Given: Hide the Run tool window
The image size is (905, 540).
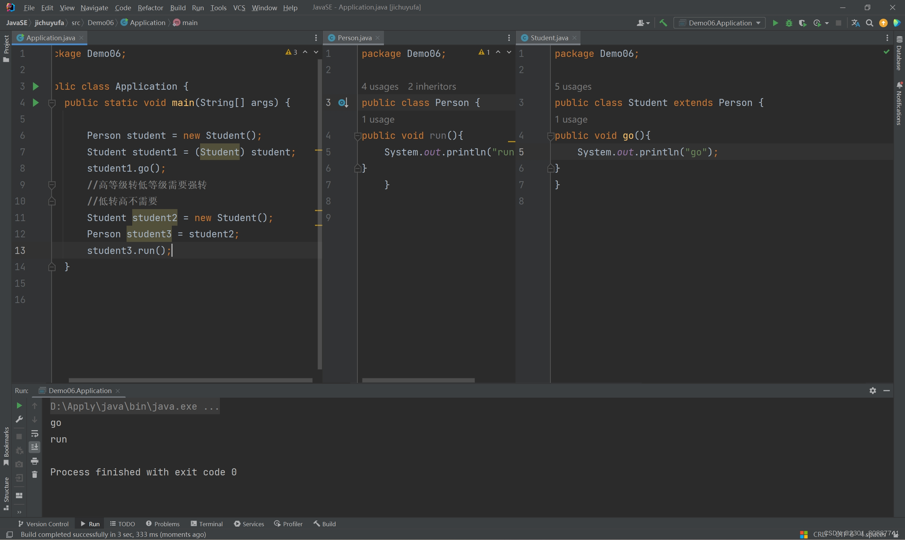Looking at the screenshot, I should [x=887, y=391].
